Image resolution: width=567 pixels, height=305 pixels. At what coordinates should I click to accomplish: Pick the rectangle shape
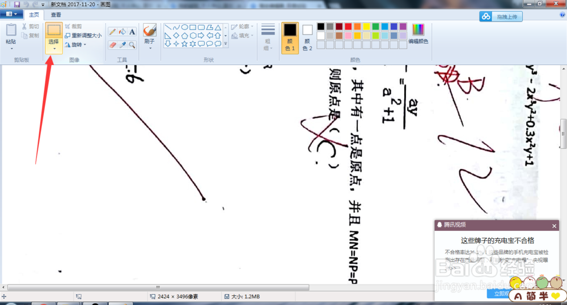[193, 27]
